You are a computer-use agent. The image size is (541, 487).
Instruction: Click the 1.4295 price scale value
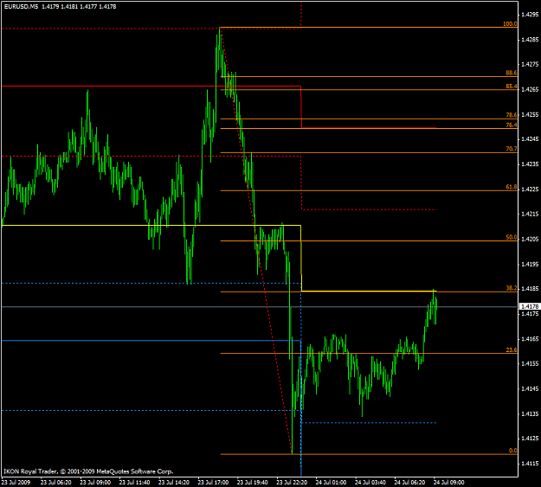pyautogui.click(x=530, y=15)
